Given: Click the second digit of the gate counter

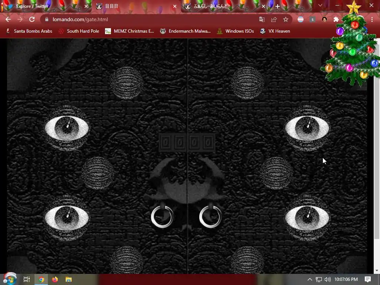Looking at the screenshot, I should coord(180,142).
